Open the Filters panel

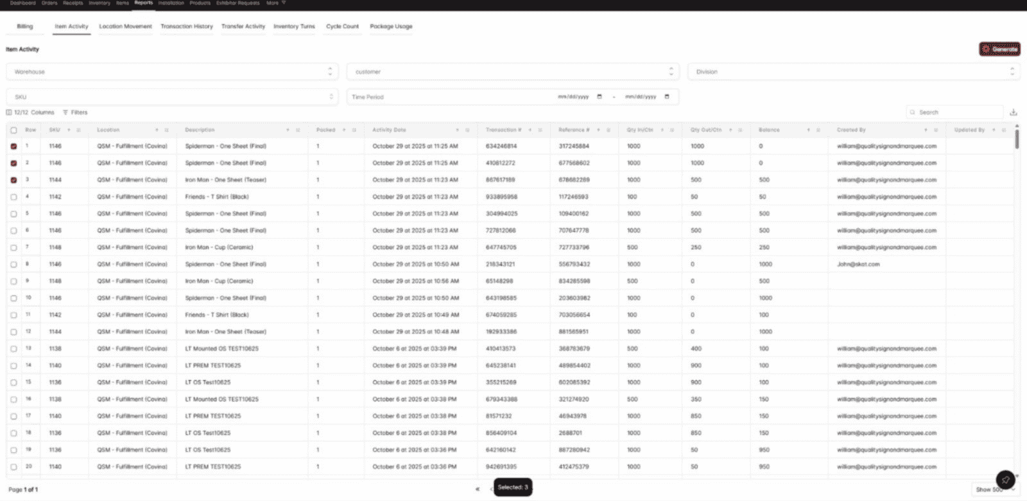[x=75, y=112]
